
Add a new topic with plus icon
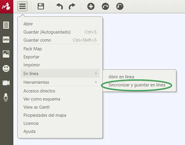tap(91, 6)
